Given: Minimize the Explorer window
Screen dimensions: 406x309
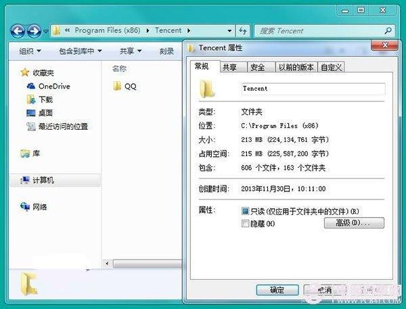Looking at the screenshot, I should pyautogui.click(x=345, y=10).
